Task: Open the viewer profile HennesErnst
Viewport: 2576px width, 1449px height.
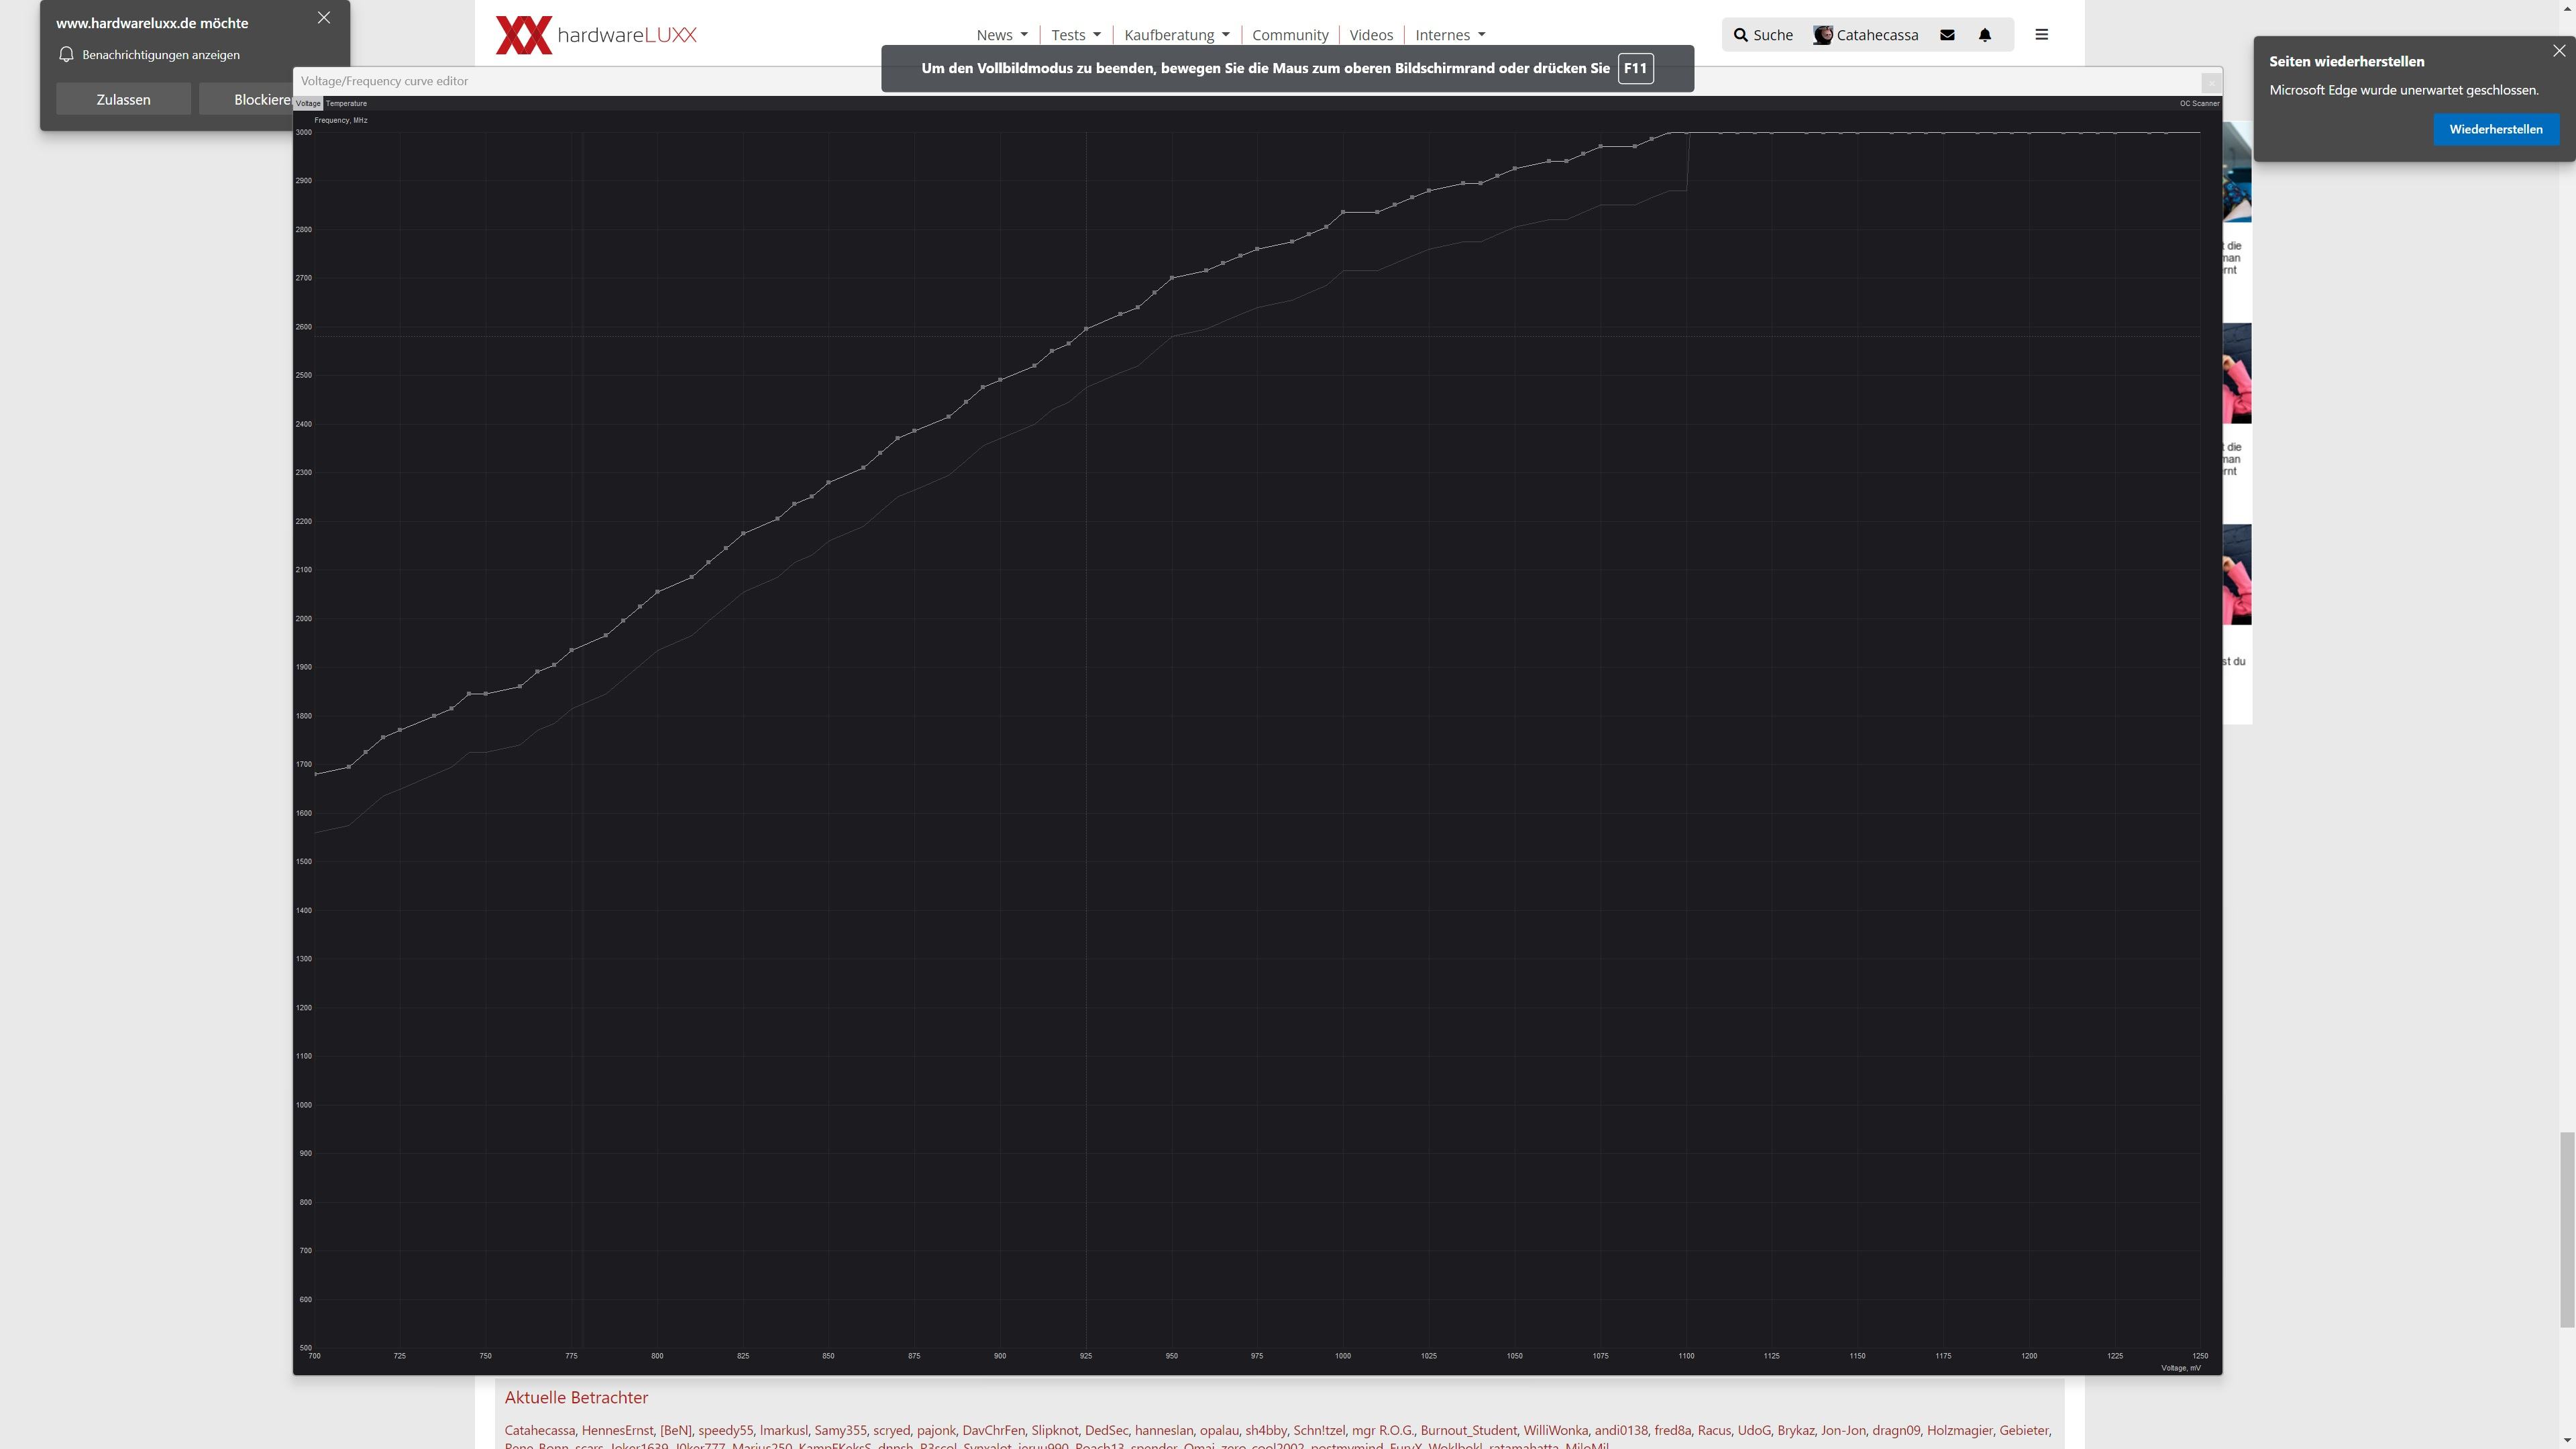Action: (x=617, y=1430)
